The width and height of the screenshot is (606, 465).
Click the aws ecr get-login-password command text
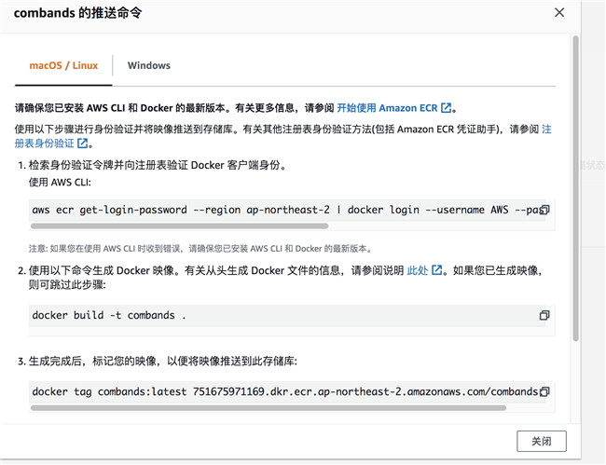[286, 210]
